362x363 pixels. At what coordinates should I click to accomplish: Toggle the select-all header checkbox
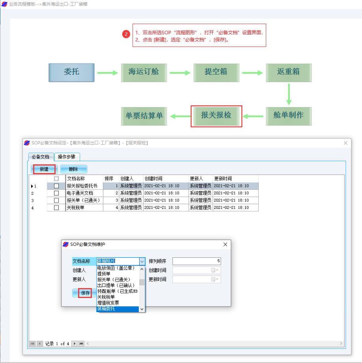pyautogui.click(x=56, y=179)
